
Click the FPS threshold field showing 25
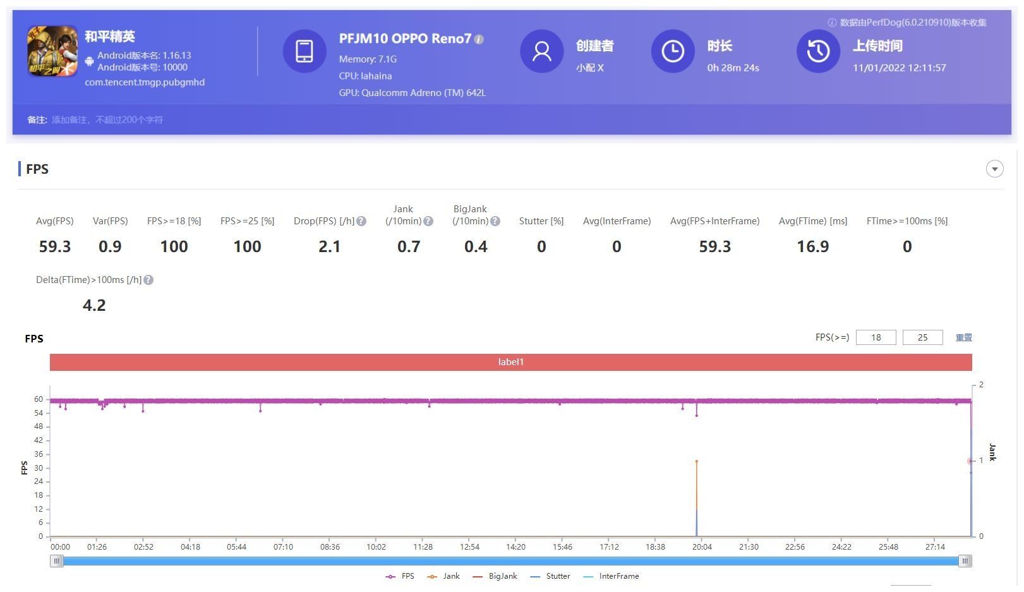922,337
